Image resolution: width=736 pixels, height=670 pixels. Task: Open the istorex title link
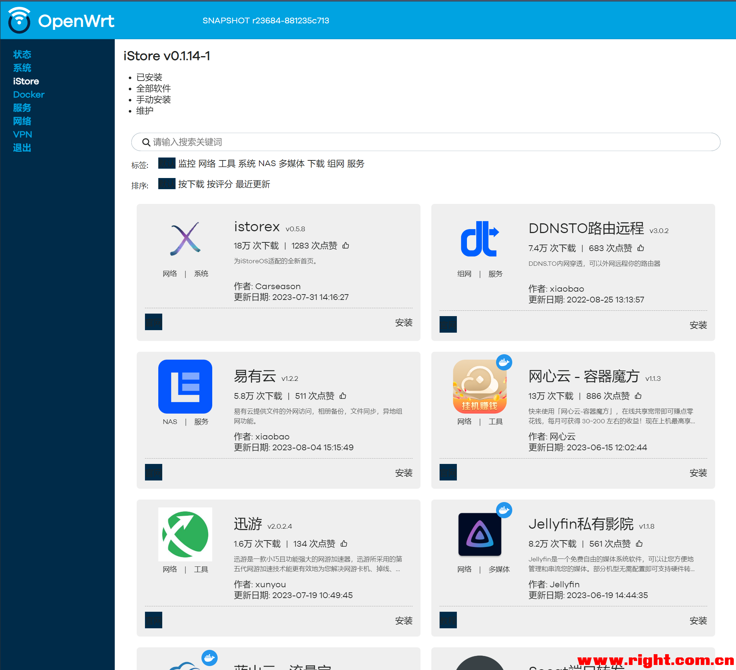[256, 227]
